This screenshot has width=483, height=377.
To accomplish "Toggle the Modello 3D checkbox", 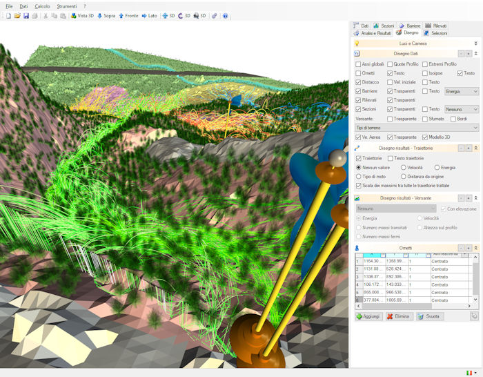I will (424, 137).
